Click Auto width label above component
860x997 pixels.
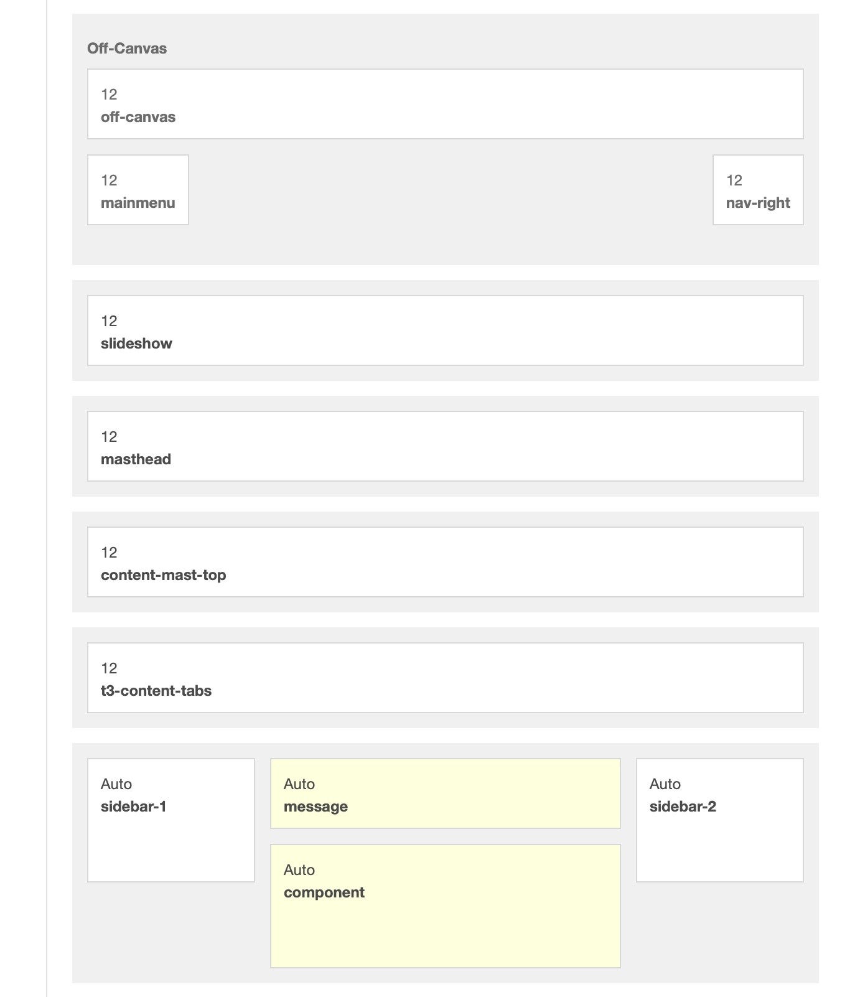click(x=299, y=870)
